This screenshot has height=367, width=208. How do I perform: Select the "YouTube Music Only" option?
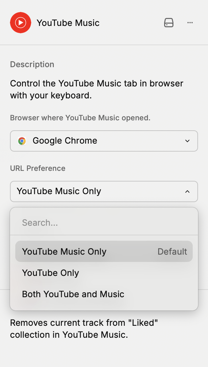pyautogui.click(x=64, y=252)
